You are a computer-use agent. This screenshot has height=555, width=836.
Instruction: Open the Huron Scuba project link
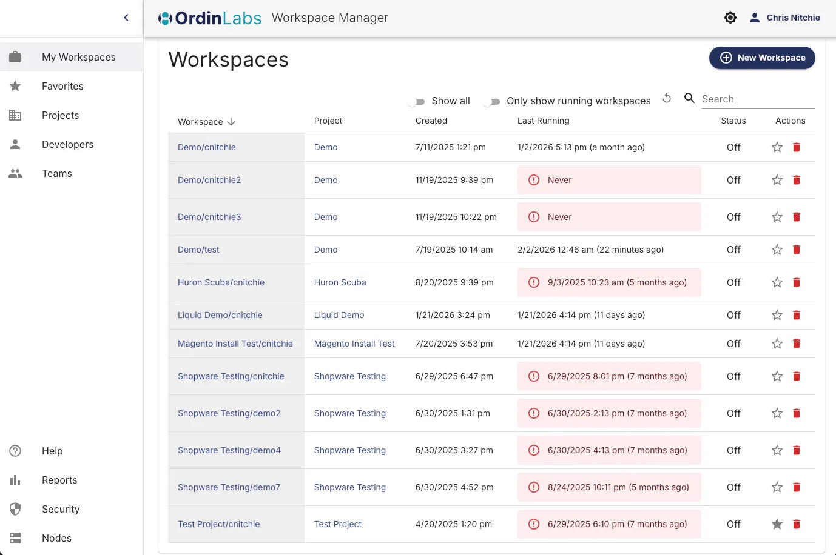coord(340,282)
